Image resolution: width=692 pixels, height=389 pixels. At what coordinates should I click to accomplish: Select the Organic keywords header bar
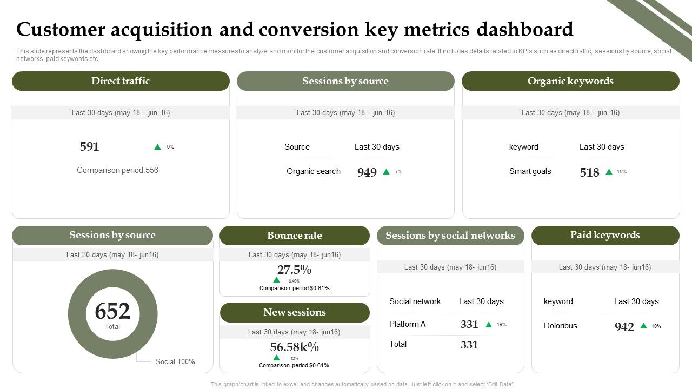pos(571,81)
